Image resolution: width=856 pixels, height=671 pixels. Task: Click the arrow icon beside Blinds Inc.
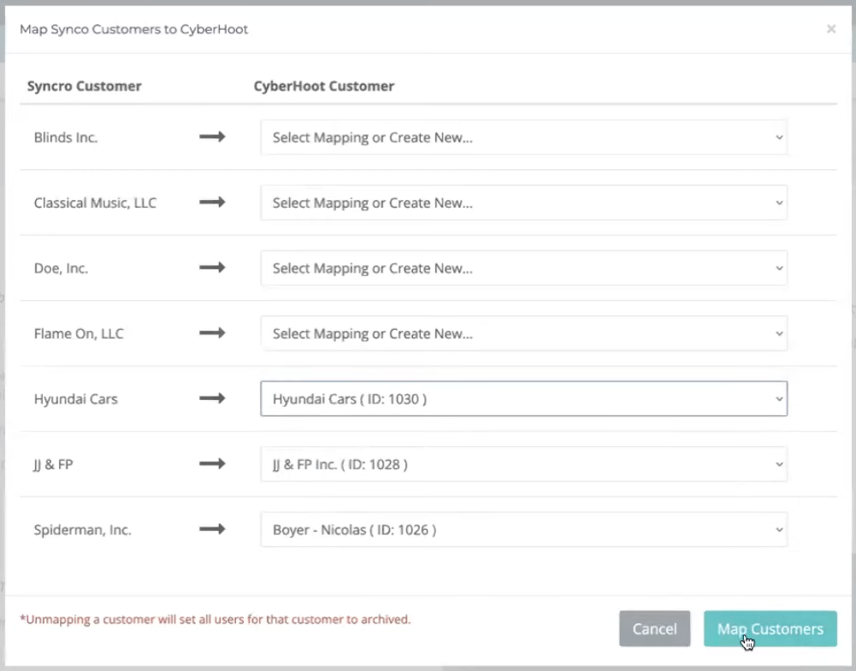[x=212, y=137]
